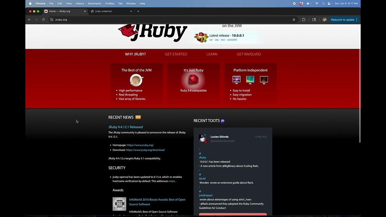The width and height of the screenshot is (386, 217).
Task: Click the page reload button
Action: (x=43, y=19)
